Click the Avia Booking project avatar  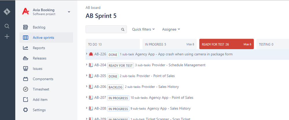pyautogui.click(x=26, y=12)
